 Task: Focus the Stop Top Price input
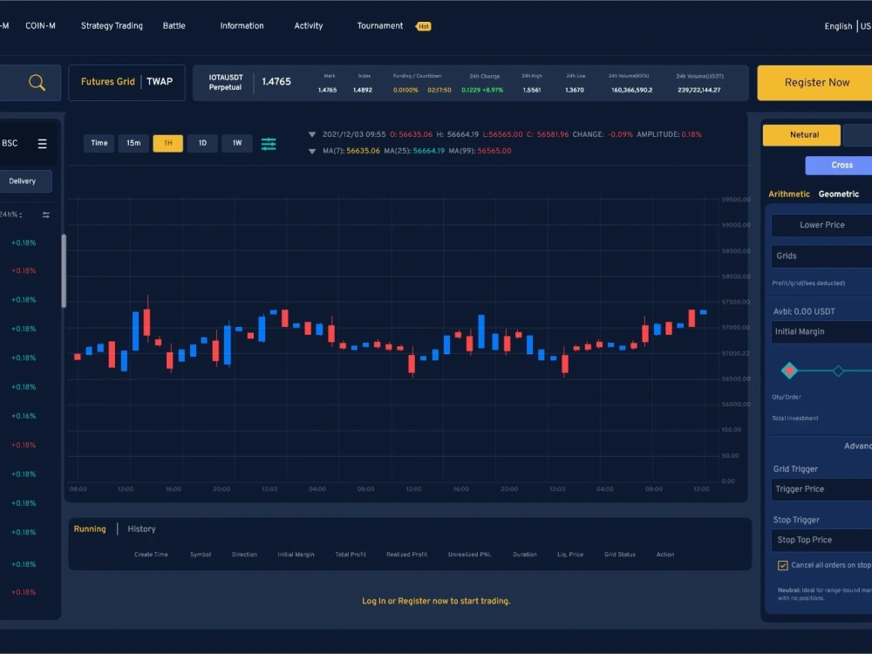821,540
